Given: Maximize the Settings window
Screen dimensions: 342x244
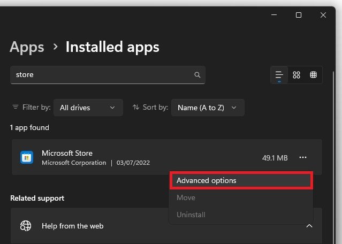Looking at the screenshot, I should pos(299,15).
